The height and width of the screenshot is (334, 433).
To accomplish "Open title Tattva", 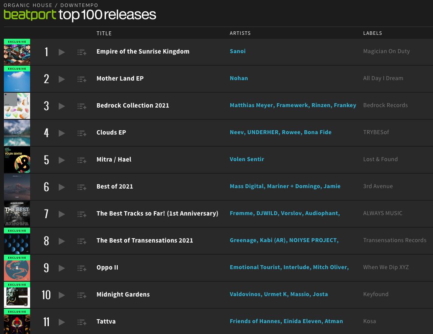I will pyautogui.click(x=106, y=321).
